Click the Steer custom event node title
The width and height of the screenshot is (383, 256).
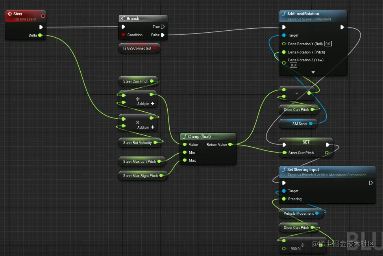click(x=18, y=14)
